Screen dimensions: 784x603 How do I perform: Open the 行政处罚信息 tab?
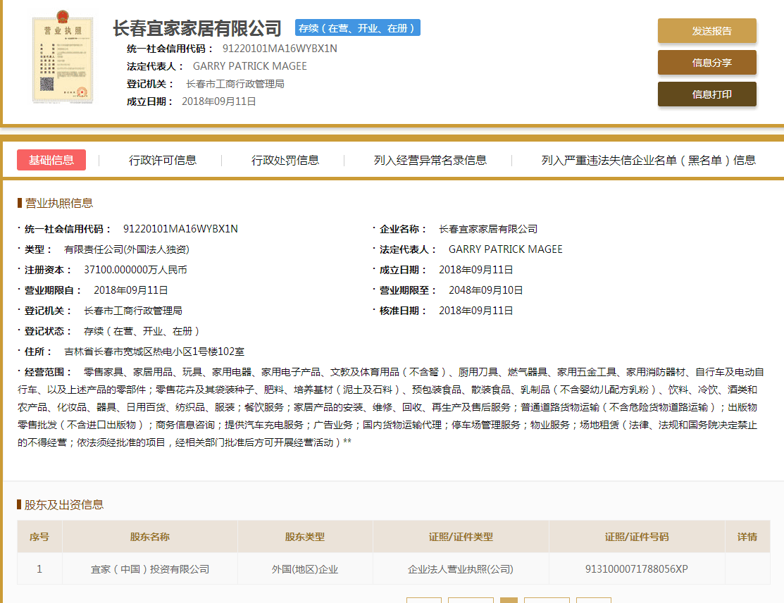285,161
